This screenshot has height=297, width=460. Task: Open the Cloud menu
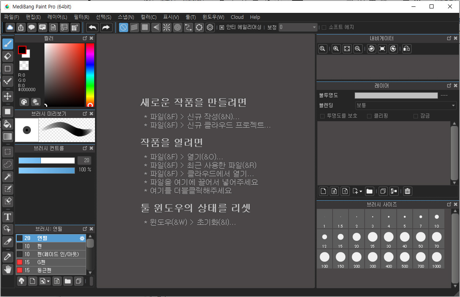point(237,17)
